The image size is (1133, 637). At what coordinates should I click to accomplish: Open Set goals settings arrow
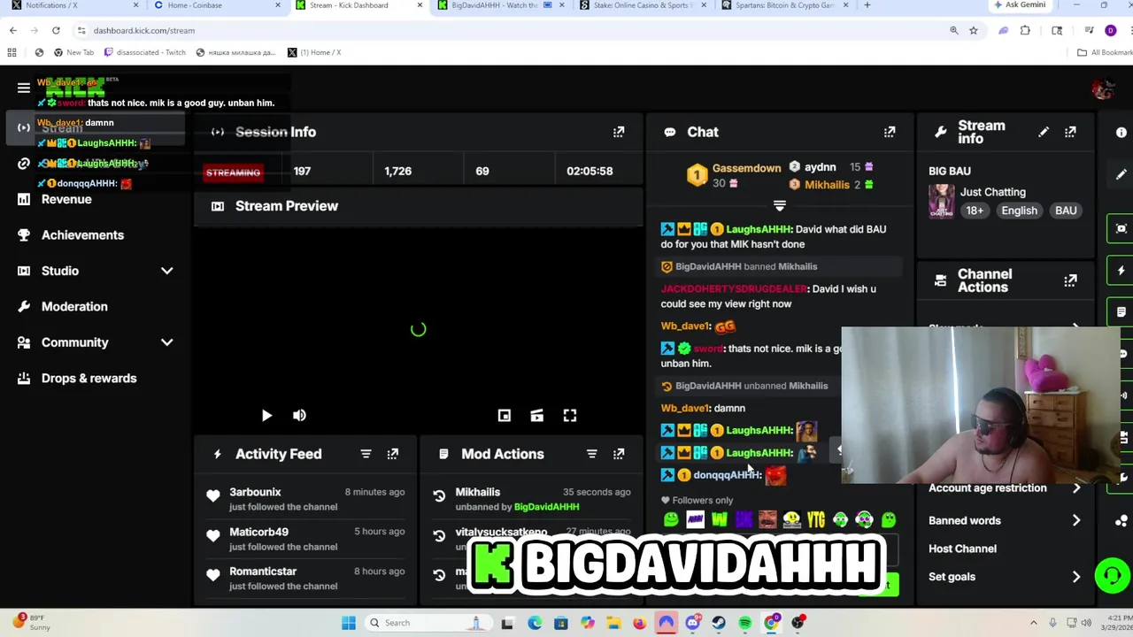pos(1075,577)
